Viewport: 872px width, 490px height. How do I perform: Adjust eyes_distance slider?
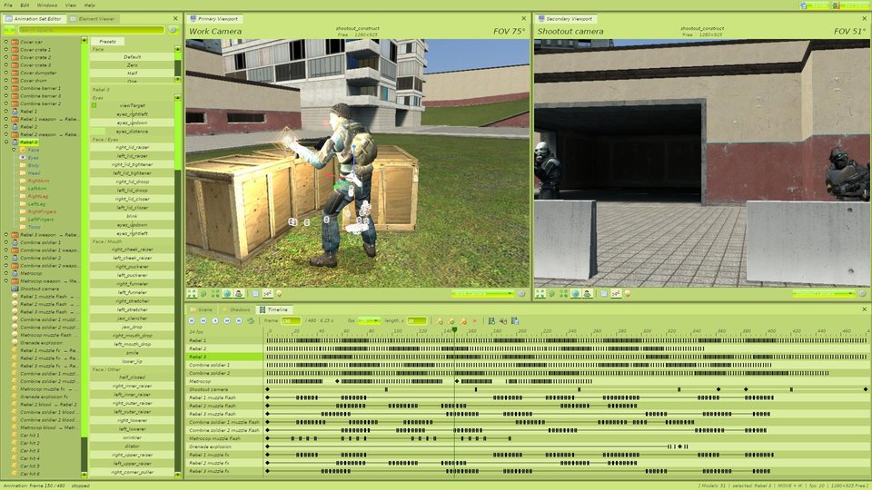pyautogui.click(x=132, y=131)
